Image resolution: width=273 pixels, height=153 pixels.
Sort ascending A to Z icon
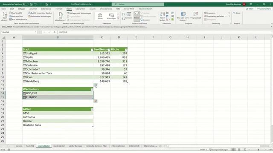[x=123, y=14]
